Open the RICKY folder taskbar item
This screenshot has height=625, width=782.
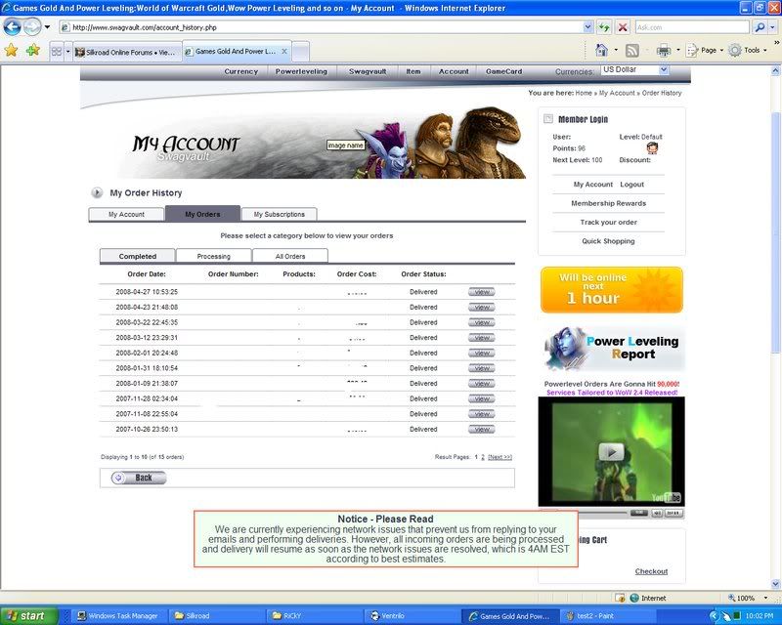(315, 616)
